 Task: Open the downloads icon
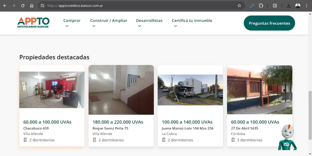click(x=289, y=6)
